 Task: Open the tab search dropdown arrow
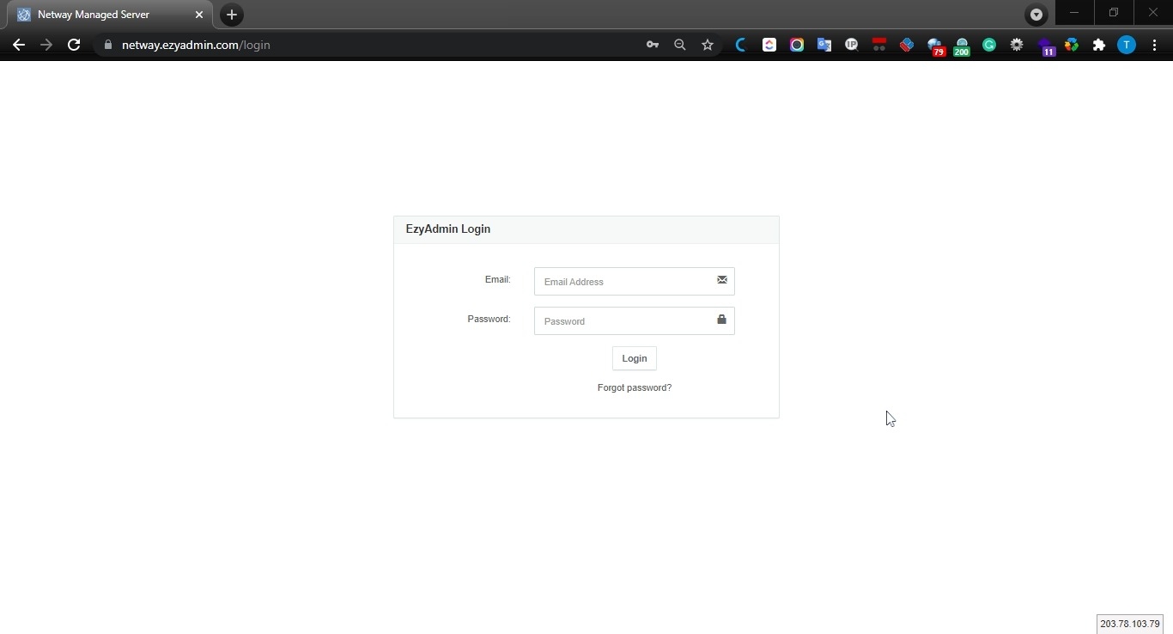coord(1036,15)
